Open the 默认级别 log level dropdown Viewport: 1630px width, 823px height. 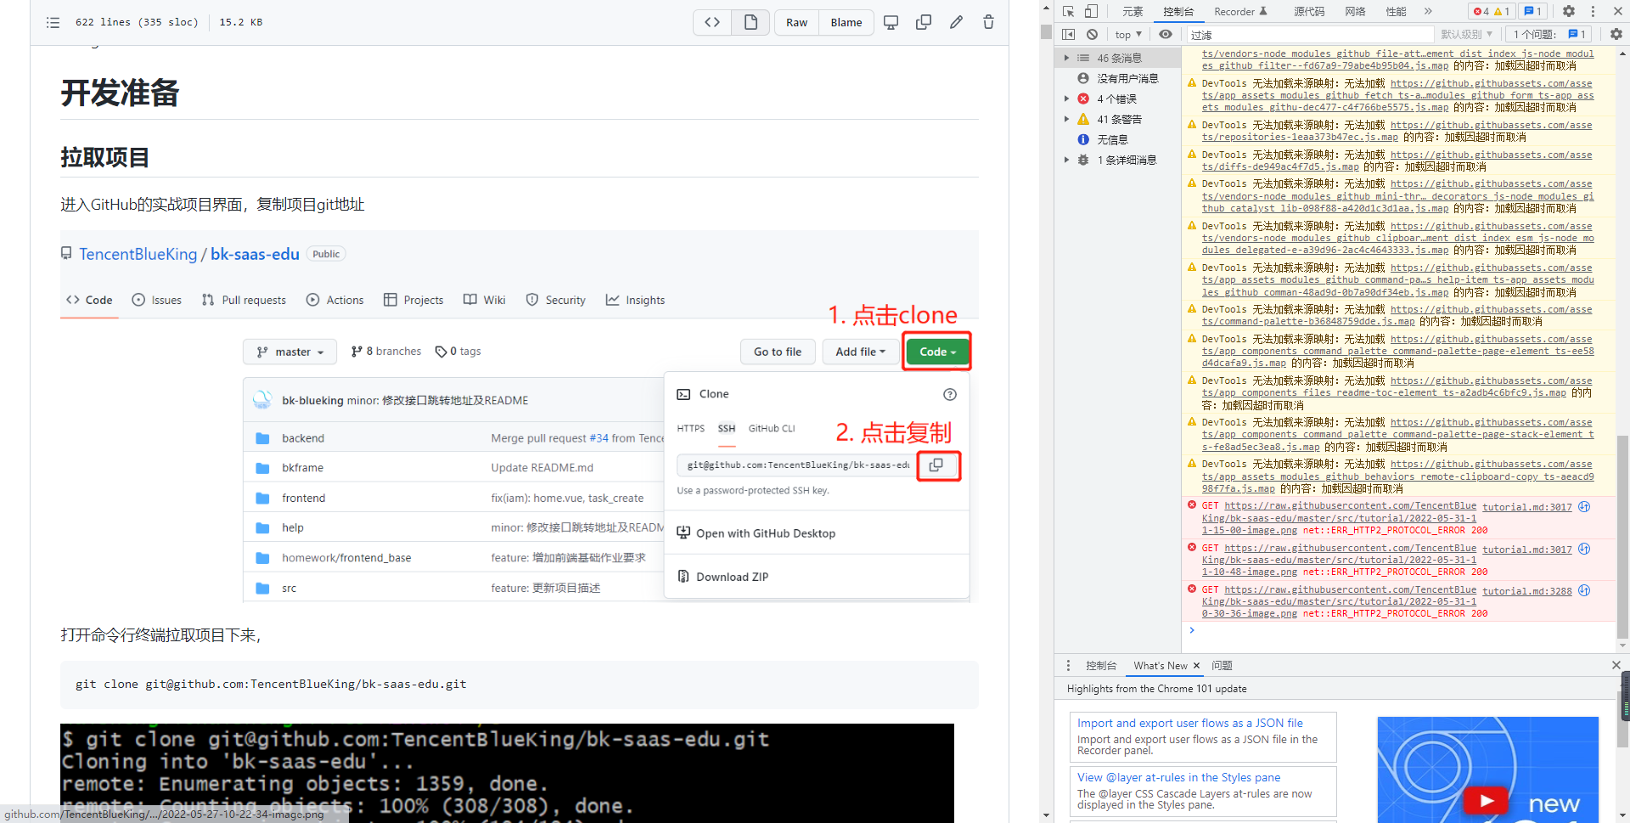[x=1466, y=35]
